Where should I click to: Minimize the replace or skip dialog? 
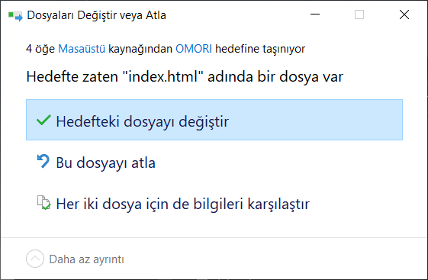(315, 14)
